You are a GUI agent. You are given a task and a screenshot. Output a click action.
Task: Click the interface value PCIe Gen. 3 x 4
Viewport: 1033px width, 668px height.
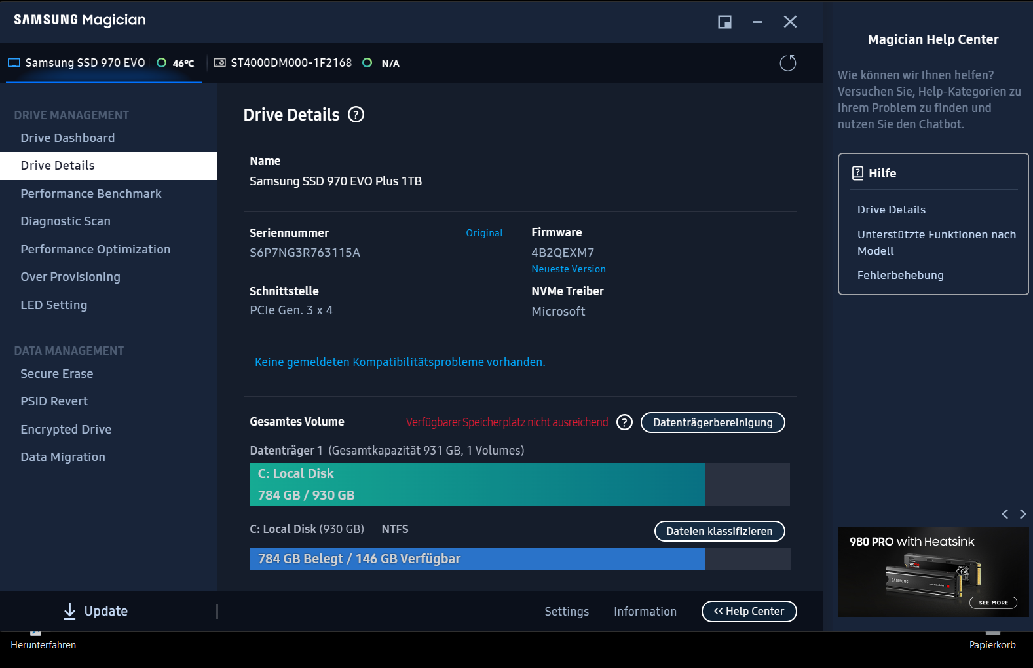pos(291,310)
